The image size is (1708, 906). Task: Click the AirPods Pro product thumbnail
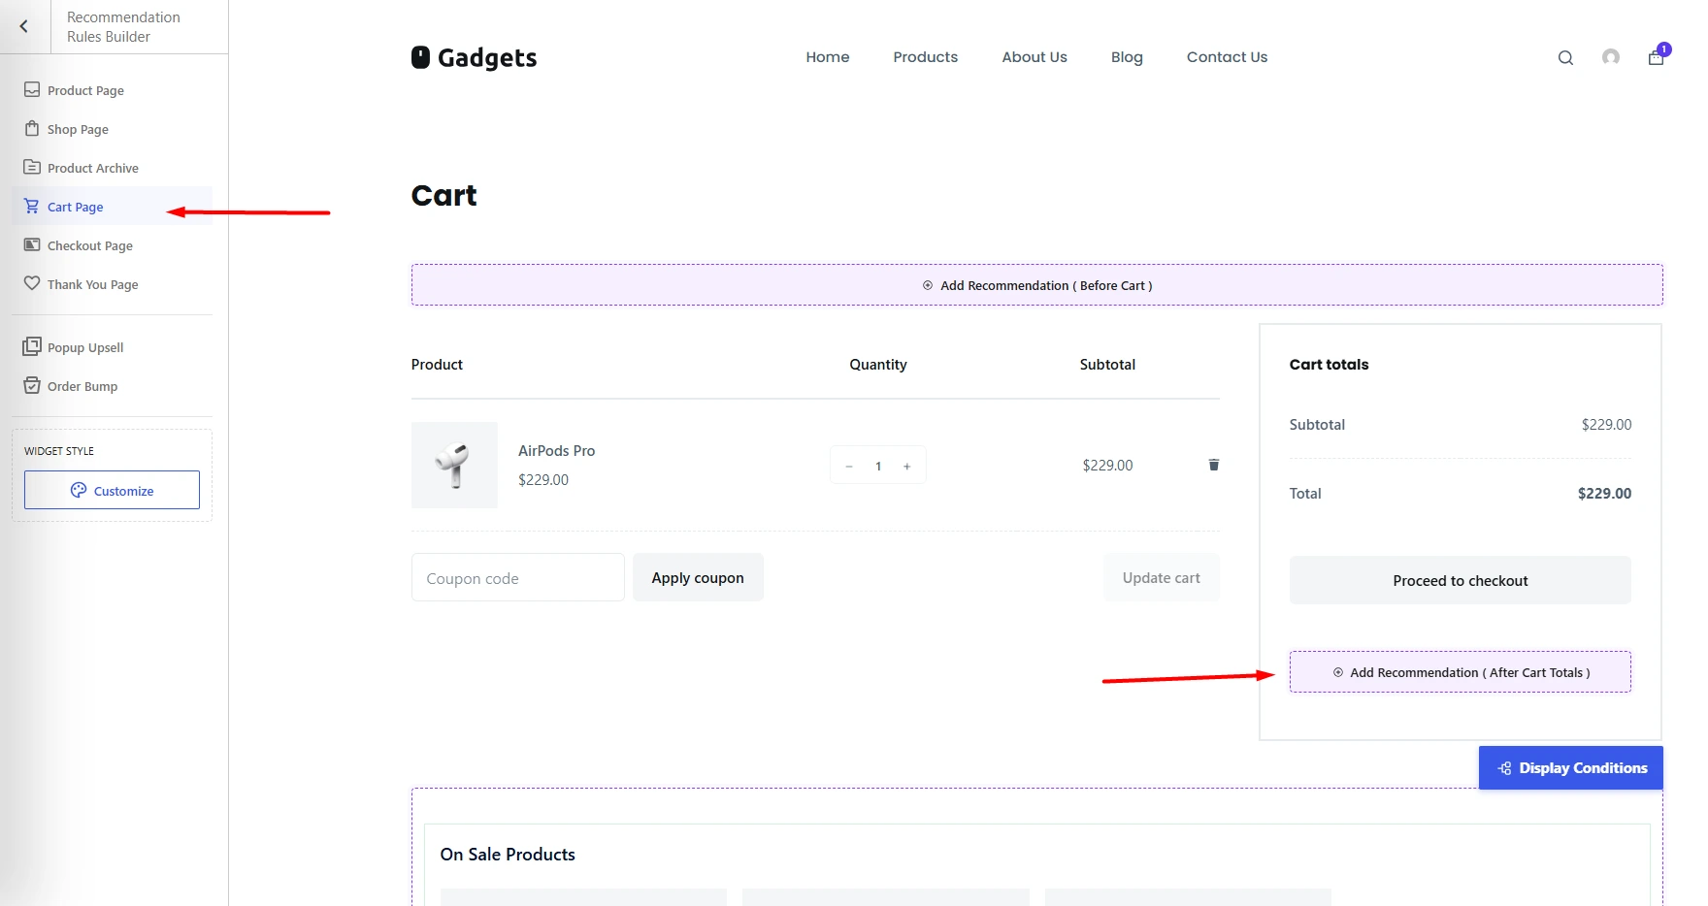tap(454, 465)
